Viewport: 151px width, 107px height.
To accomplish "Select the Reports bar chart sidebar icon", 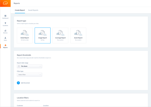I will tap(5, 45).
